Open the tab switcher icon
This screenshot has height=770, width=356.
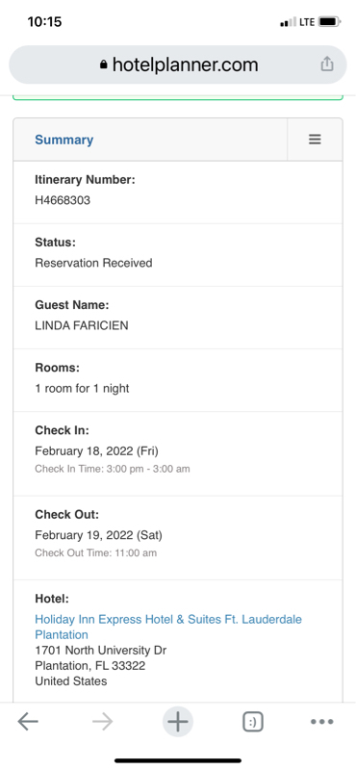253,722
